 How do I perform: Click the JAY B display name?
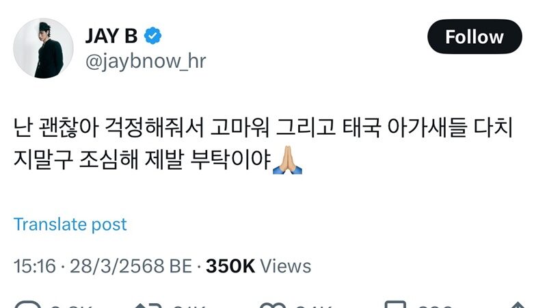pyautogui.click(x=111, y=36)
